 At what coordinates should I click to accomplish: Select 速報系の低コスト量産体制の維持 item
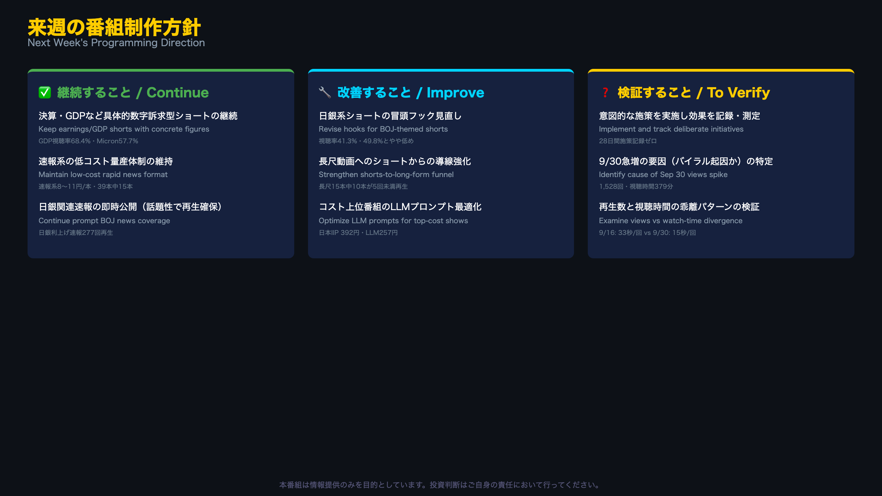[106, 161]
